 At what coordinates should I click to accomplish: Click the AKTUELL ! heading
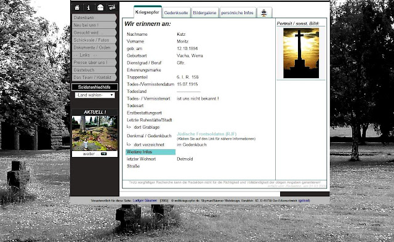pyautogui.click(x=95, y=112)
